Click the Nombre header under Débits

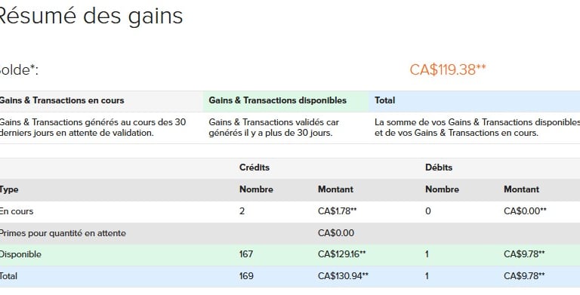(x=442, y=189)
